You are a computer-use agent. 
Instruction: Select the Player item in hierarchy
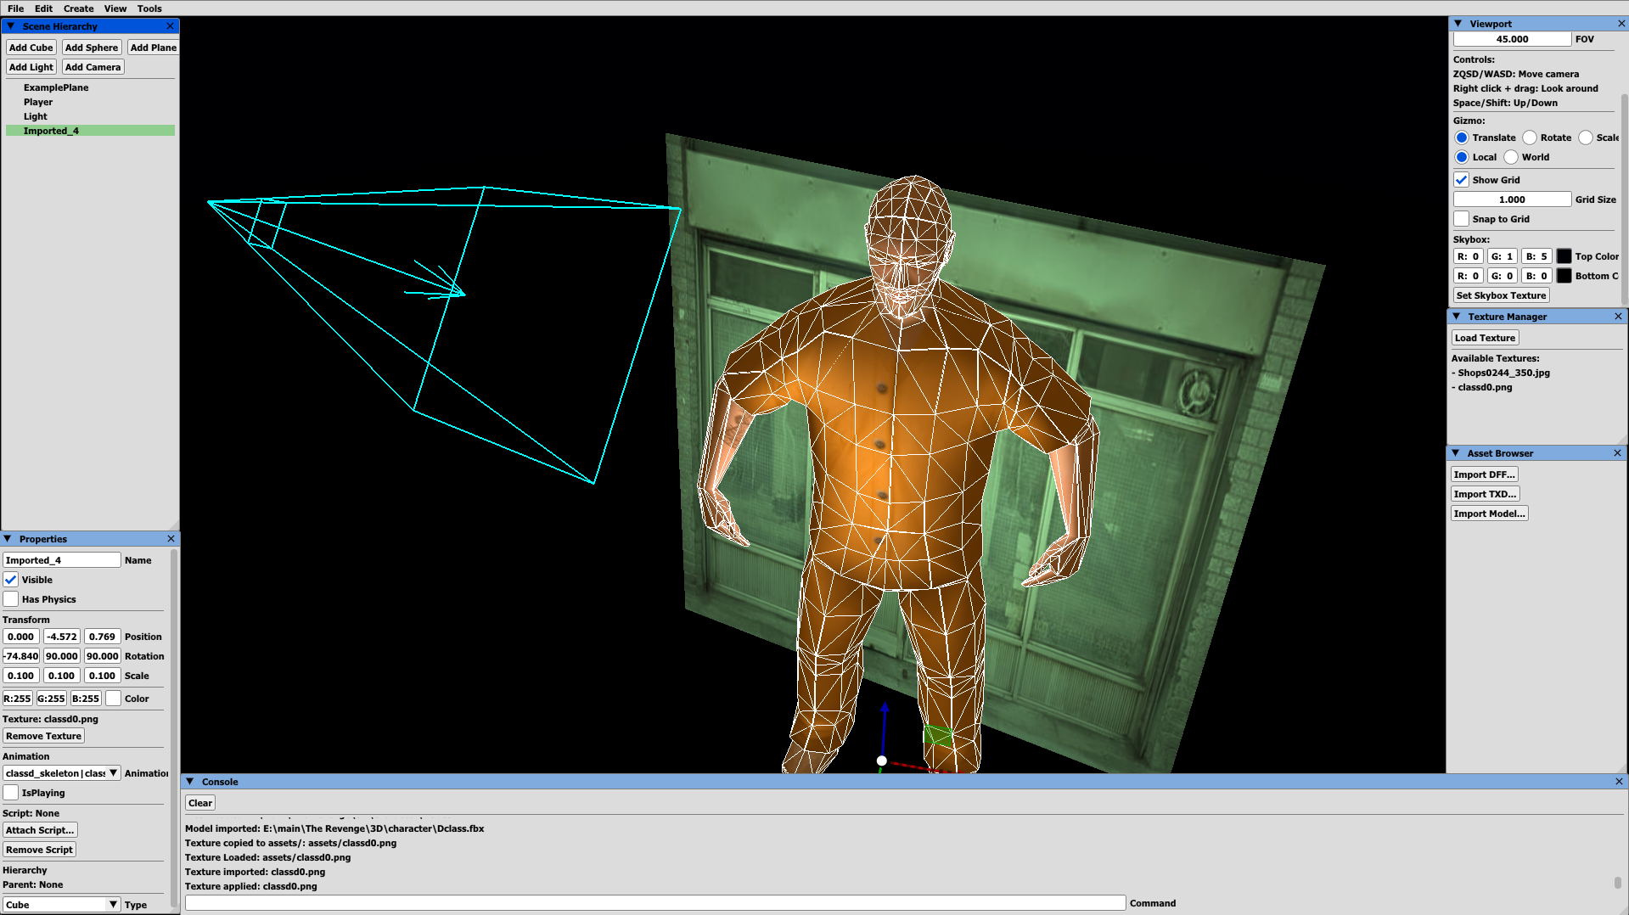pyautogui.click(x=38, y=102)
